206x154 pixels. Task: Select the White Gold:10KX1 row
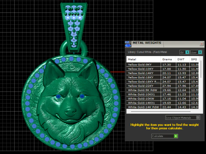(163, 95)
